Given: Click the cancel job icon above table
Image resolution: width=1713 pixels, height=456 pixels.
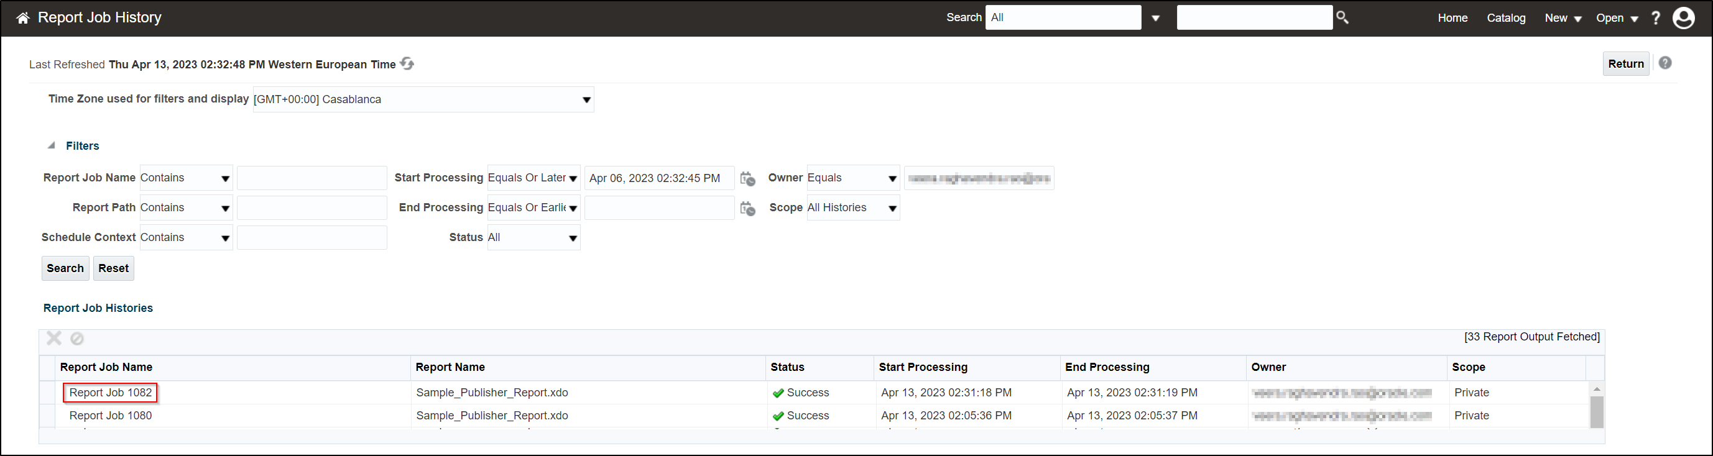Looking at the screenshot, I should click(77, 339).
